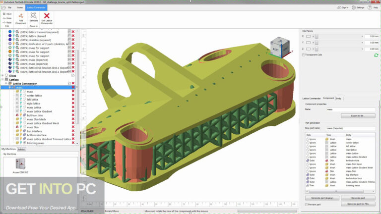This screenshot has height=214, width=381.
Task: Exit Lattice Commander with the red X icon
Action: pyautogui.click(x=47, y=16)
